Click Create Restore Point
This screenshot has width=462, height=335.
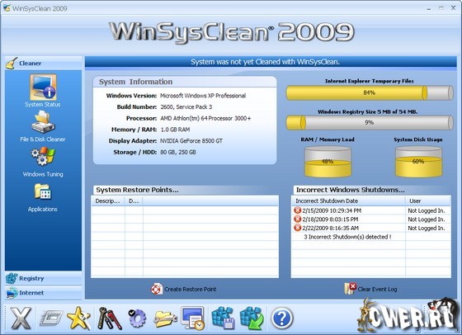coord(191,290)
